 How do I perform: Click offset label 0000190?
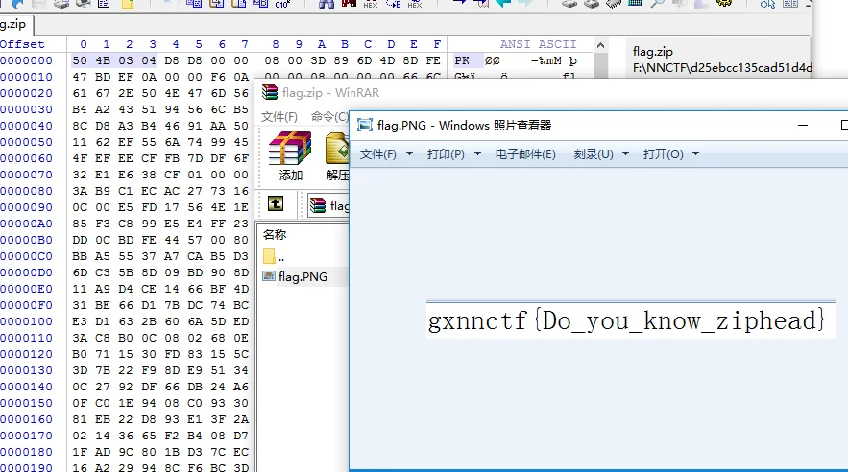coord(26,467)
